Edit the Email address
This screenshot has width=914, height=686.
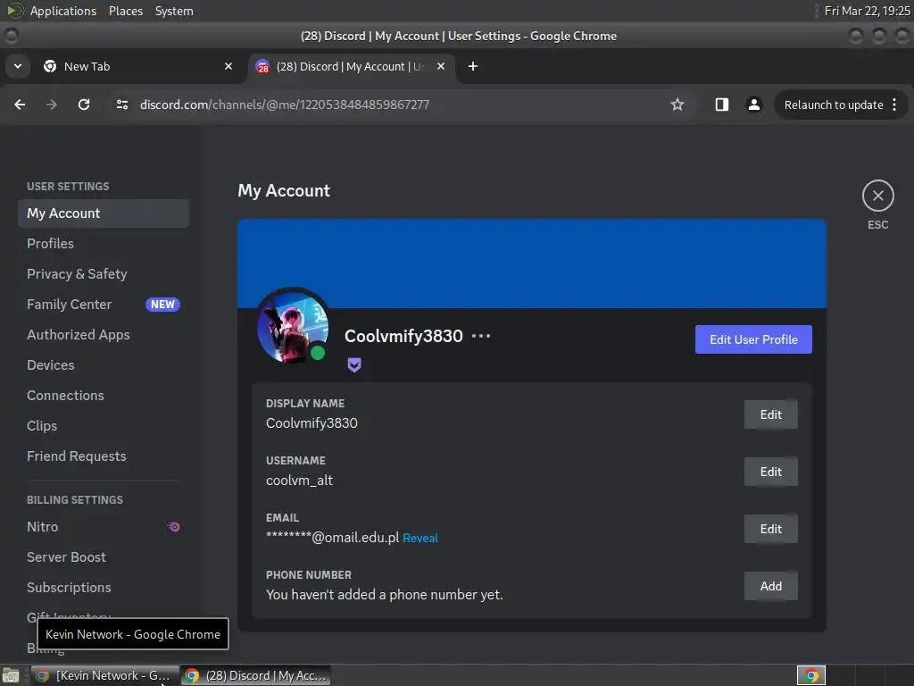tap(770, 529)
